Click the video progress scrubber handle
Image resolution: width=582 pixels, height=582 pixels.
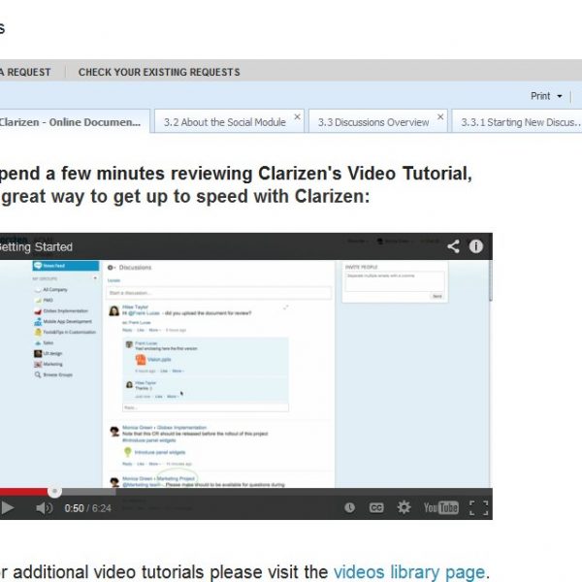[54, 492]
